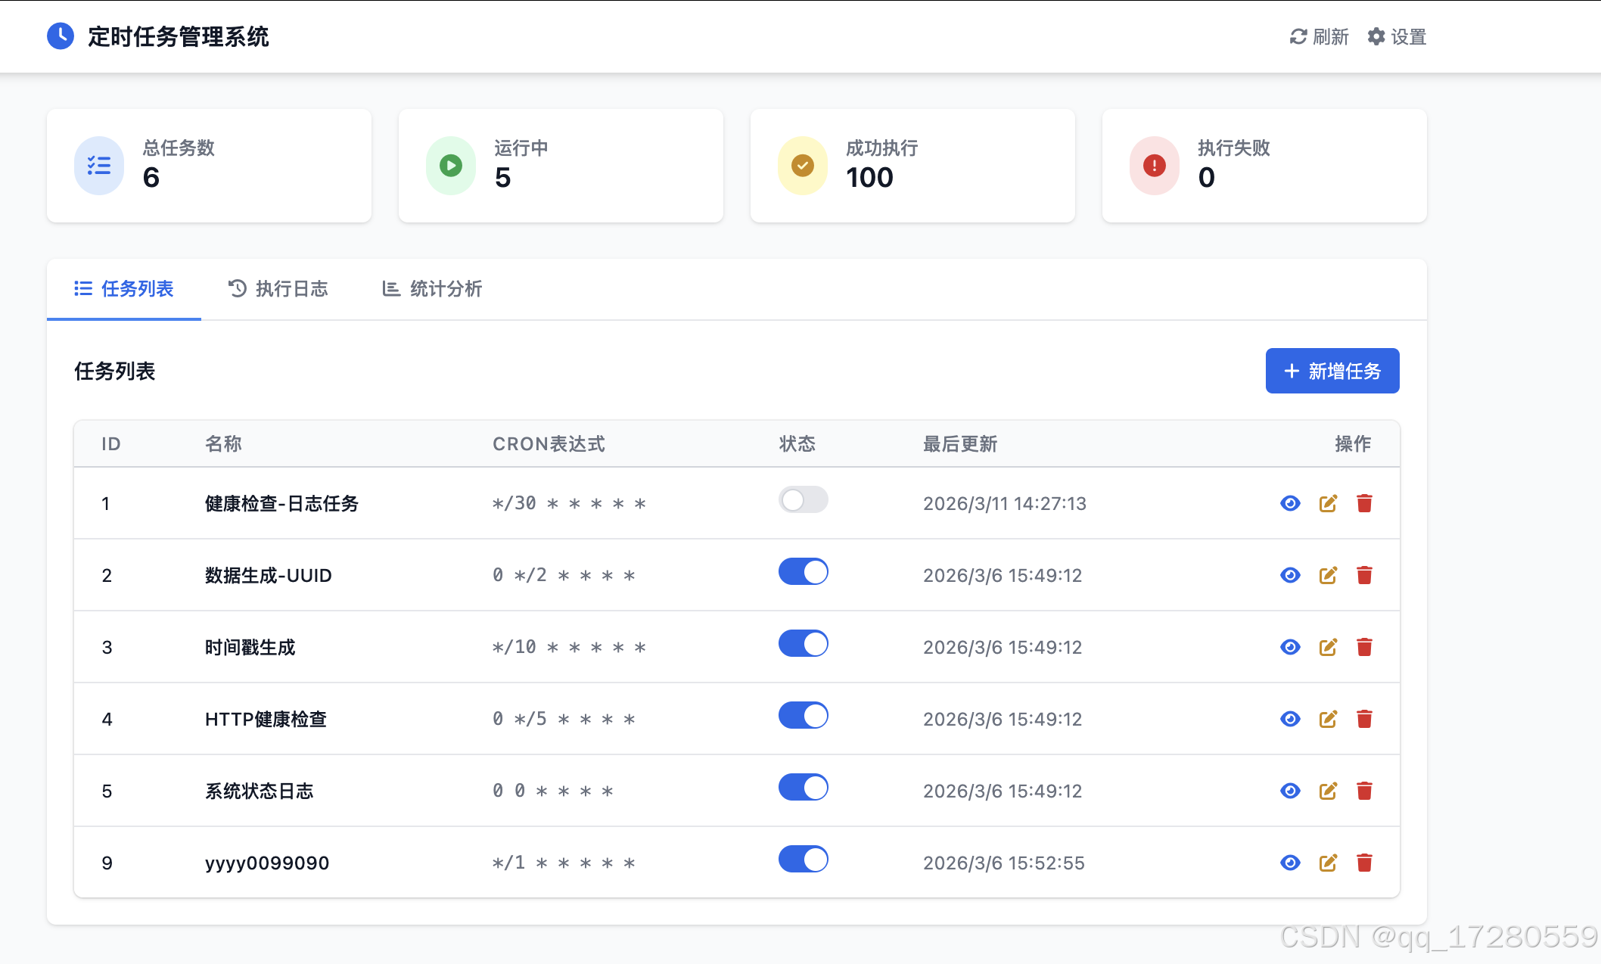Image resolution: width=1601 pixels, height=964 pixels.
Task: Click the 新增任务 button
Action: pyautogui.click(x=1332, y=371)
